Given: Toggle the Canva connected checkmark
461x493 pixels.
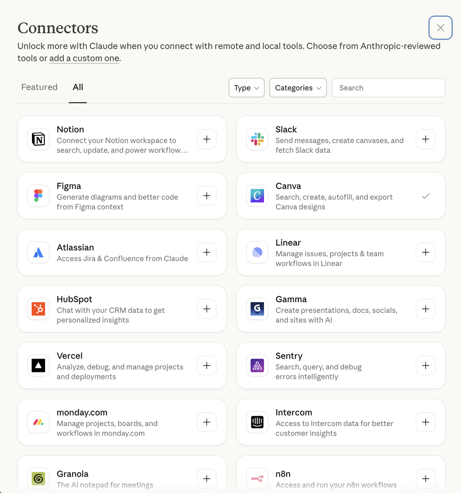Looking at the screenshot, I should tap(426, 196).
